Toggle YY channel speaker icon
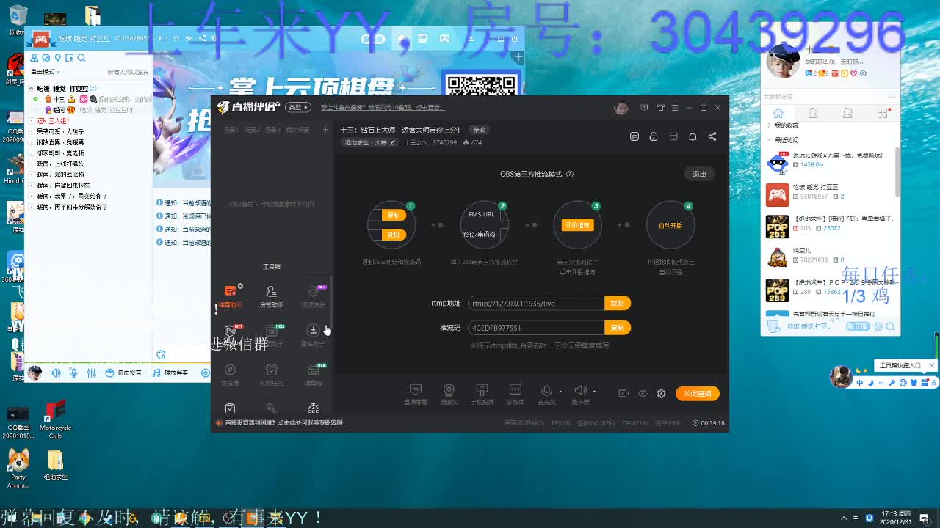The height and width of the screenshot is (528, 940). click(57, 373)
